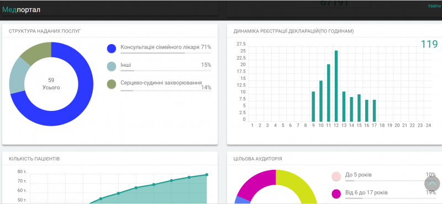
Task: Click the 119 total declarations number
Action: click(x=429, y=44)
